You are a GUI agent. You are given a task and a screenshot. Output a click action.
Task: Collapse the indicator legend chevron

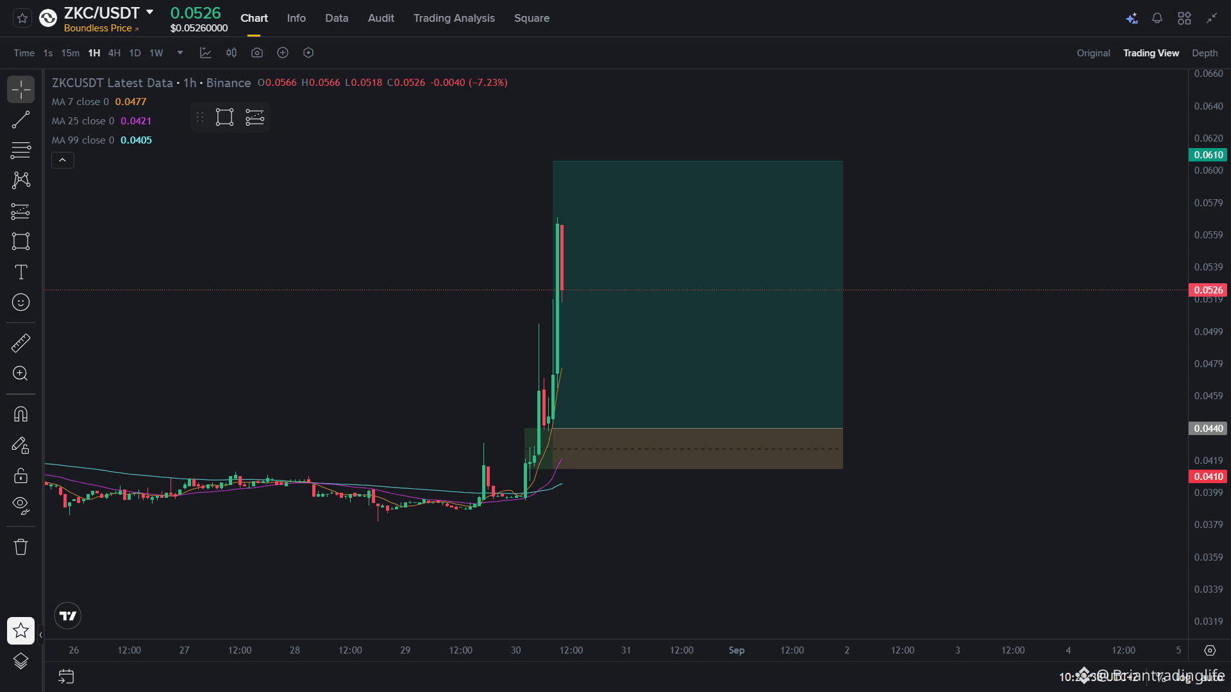click(62, 160)
